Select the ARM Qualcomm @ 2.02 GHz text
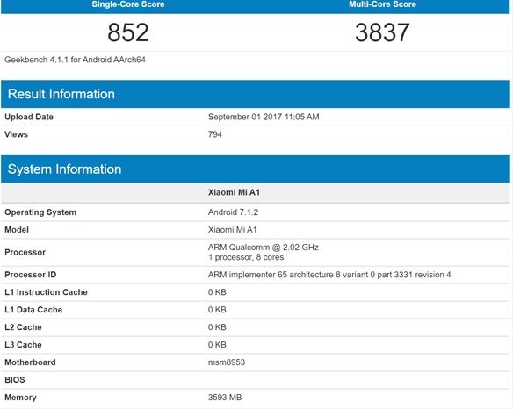The height and width of the screenshot is (409, 513). tap(263, 248)
